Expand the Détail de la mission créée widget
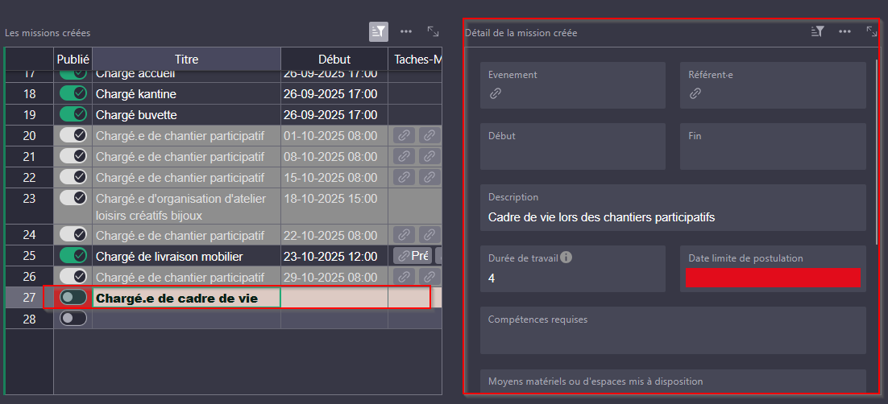Image resolution: width=888 pixels, height=404 pixels. coord(871,31)
